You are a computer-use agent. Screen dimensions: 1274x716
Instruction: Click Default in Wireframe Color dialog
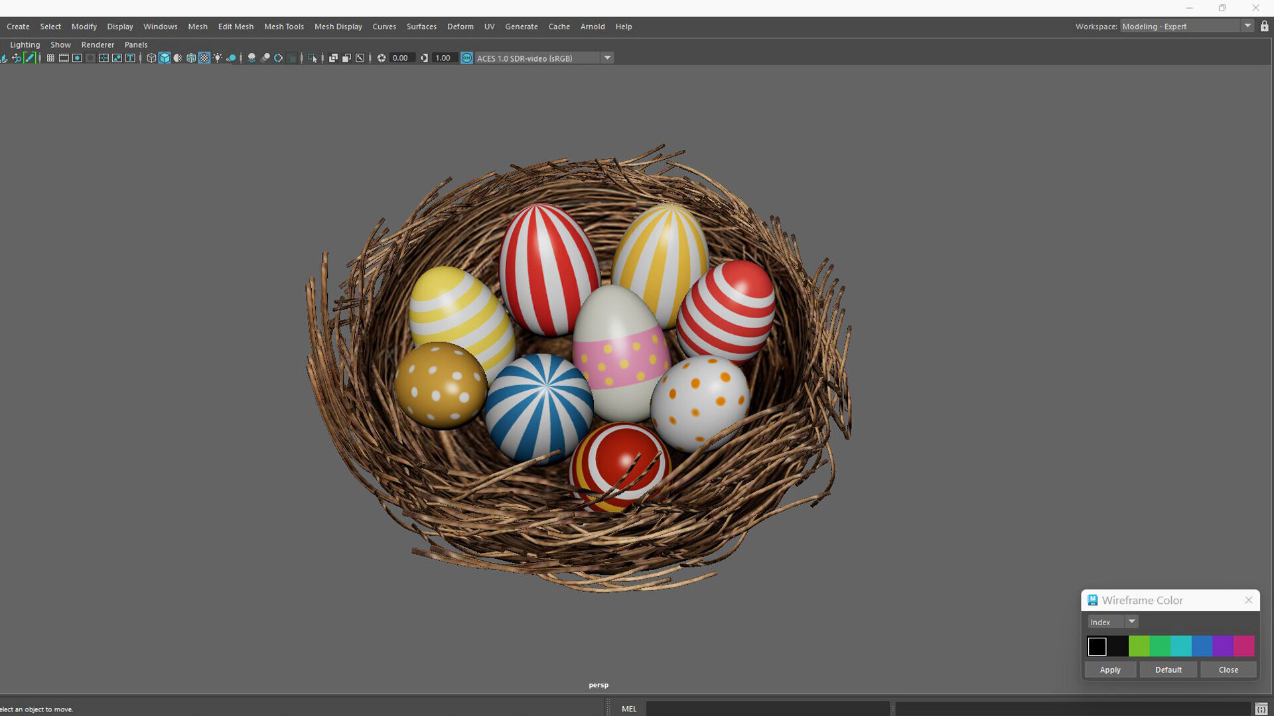point(1168,670)
